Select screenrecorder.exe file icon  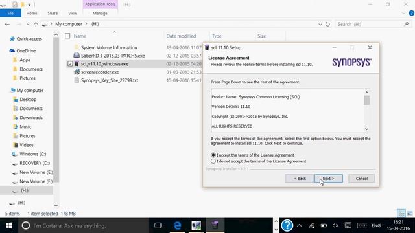click(x=77, y=72)
